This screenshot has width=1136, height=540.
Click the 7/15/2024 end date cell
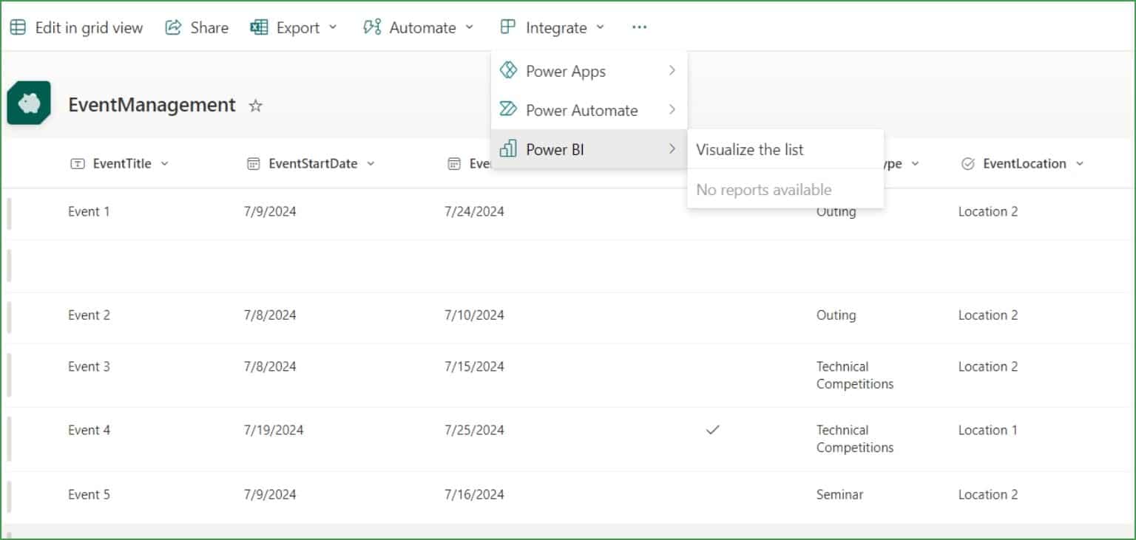click(474, 367)
